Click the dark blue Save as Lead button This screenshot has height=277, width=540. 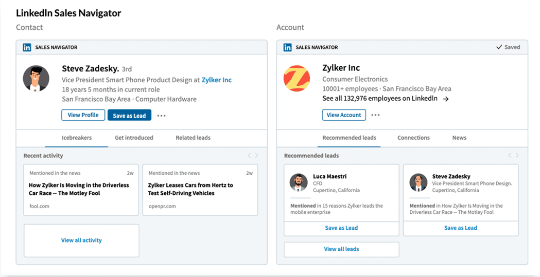pyautogui.click(x=130, y=115)
